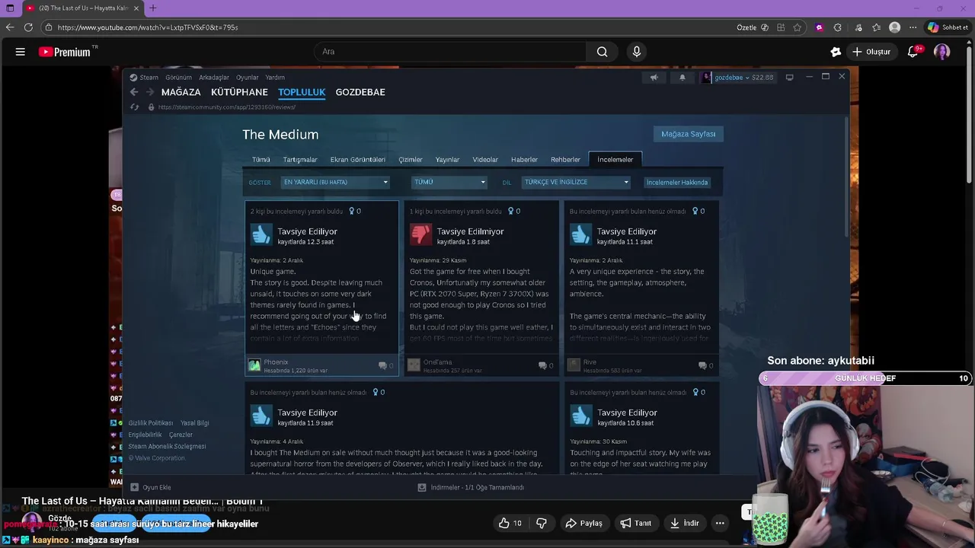Click Steam forward navigation arrow

click(150, 92)
